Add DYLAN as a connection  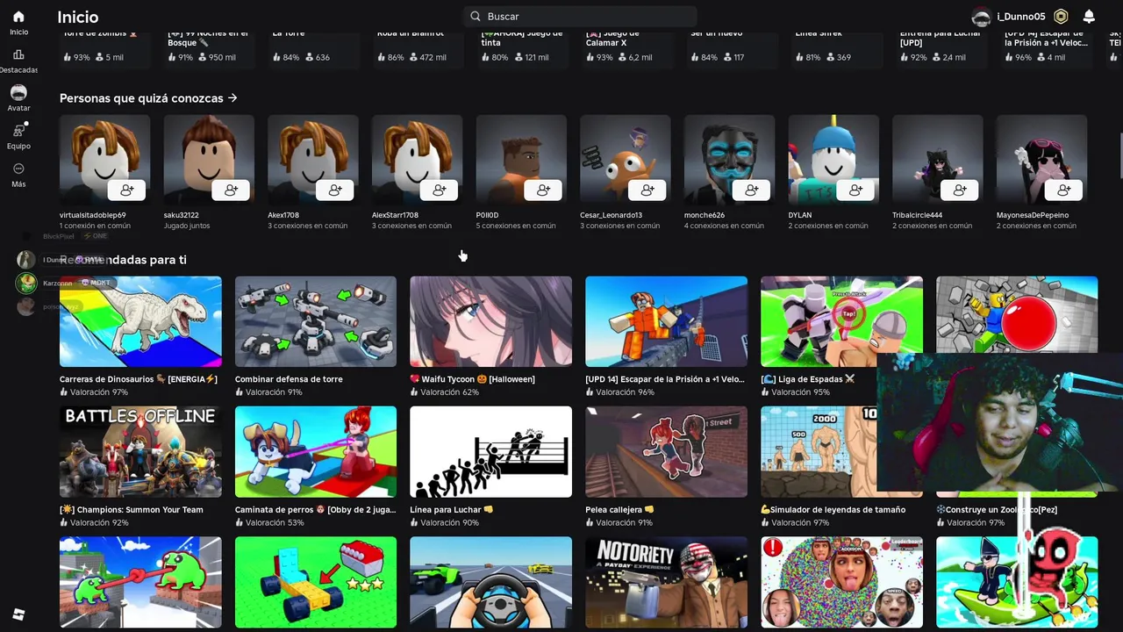[x=855, y=190]
